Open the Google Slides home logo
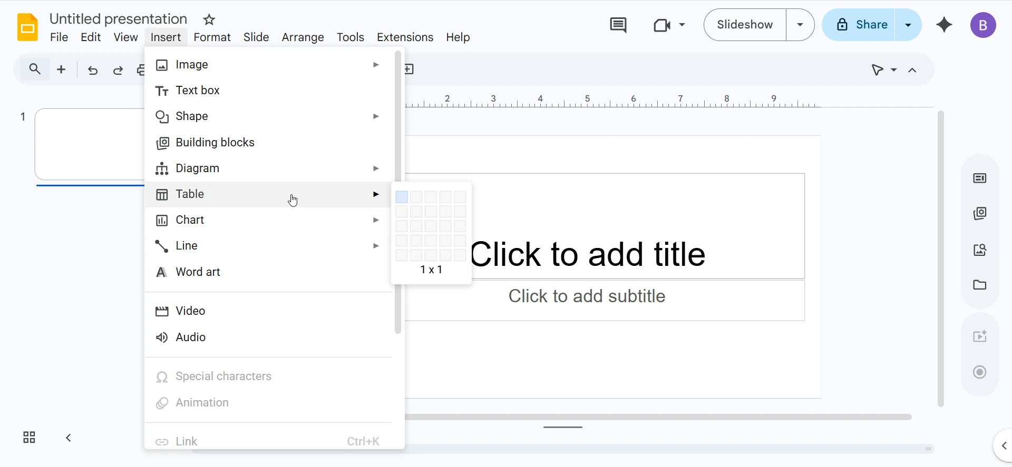The height and width of the screenshot is (467, 1012). [x=27, y=27]
